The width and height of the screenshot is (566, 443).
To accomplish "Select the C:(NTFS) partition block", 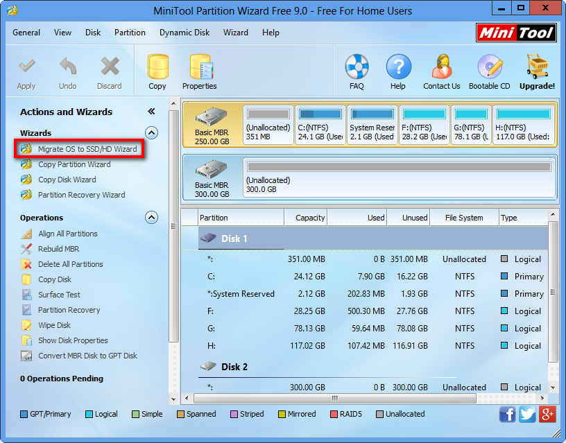I will (320, 125).
